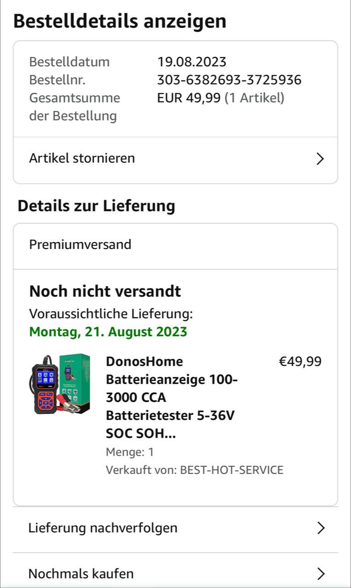This screenshot has height=588, width=351.
Task: Click the Menge: 1 quantity text
Action: pos(130,452)
